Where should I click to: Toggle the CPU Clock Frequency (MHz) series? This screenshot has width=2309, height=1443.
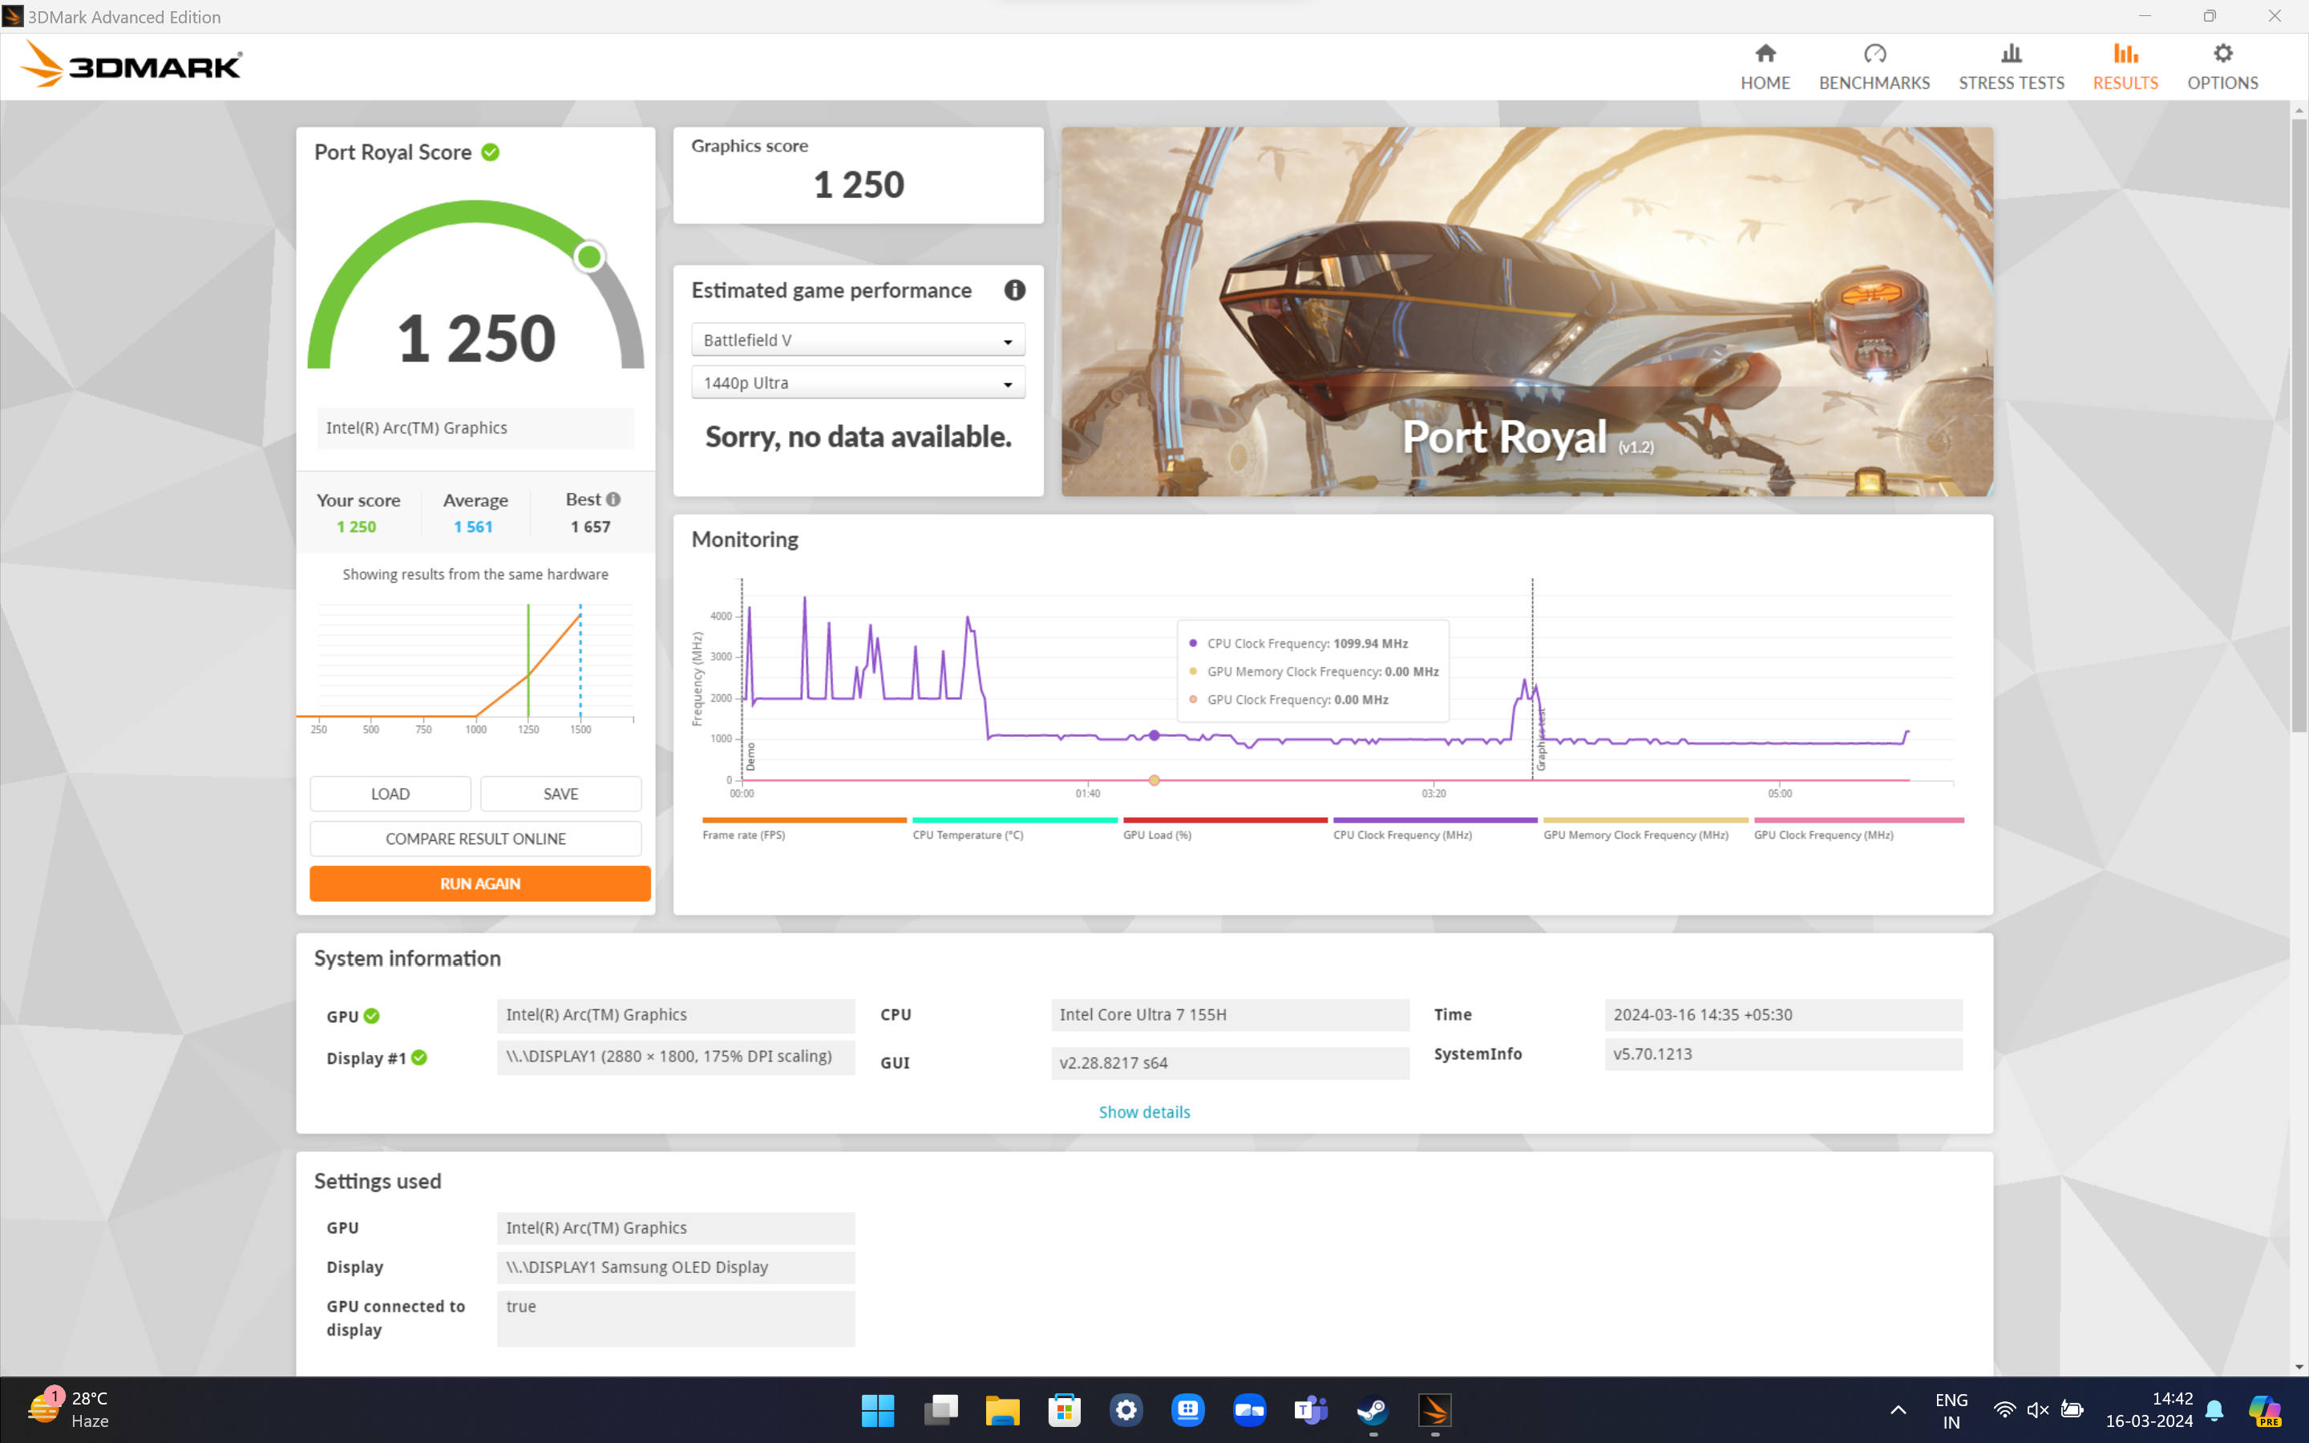tap(1435, 828)
